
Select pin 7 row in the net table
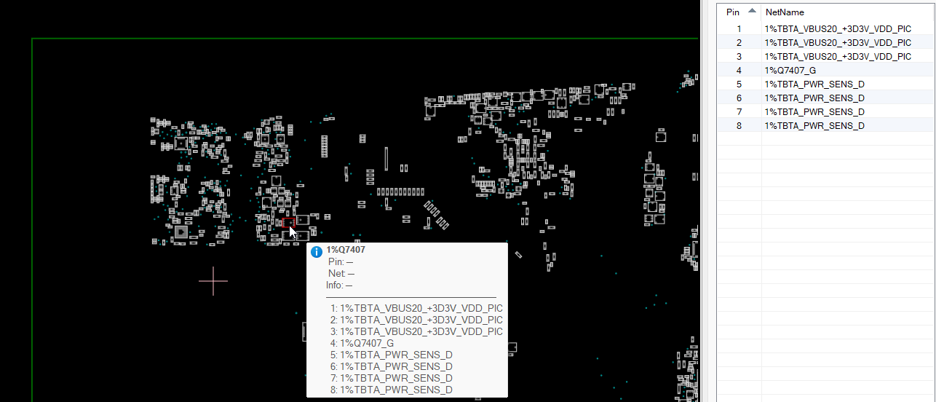[825, 112]
